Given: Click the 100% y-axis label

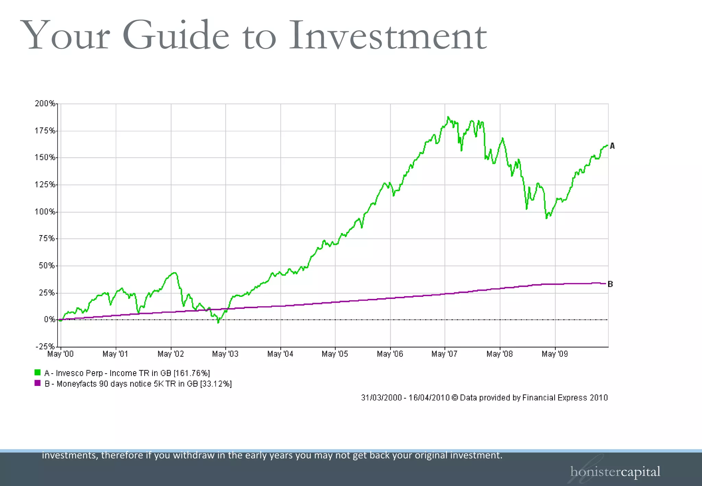Looking at the screenshot, I should [x=45, y=212].
